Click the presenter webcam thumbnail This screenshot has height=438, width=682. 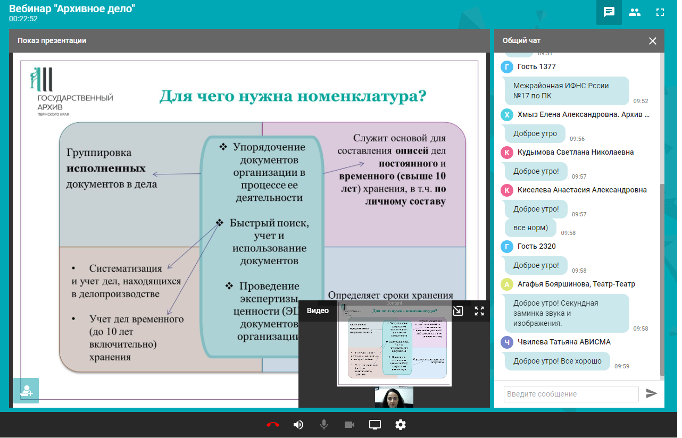394,398
